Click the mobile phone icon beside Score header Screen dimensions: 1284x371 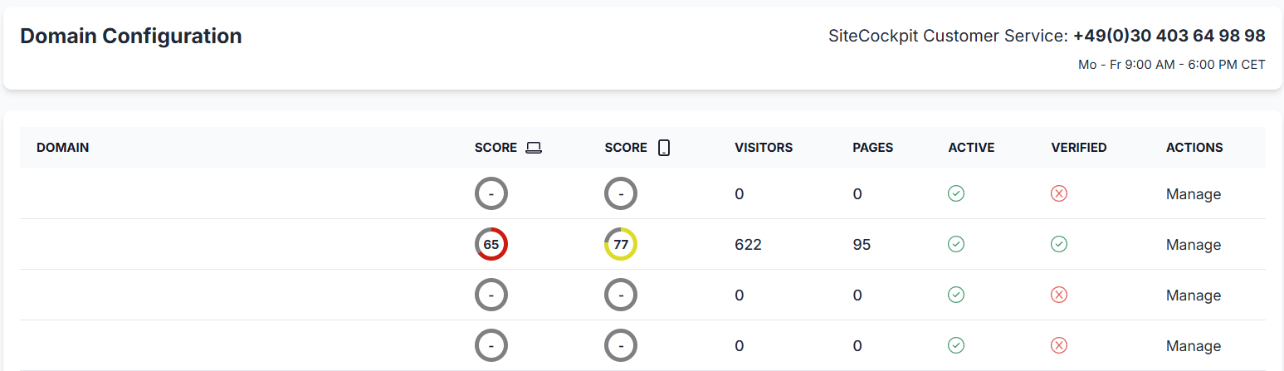pos(663,148)
